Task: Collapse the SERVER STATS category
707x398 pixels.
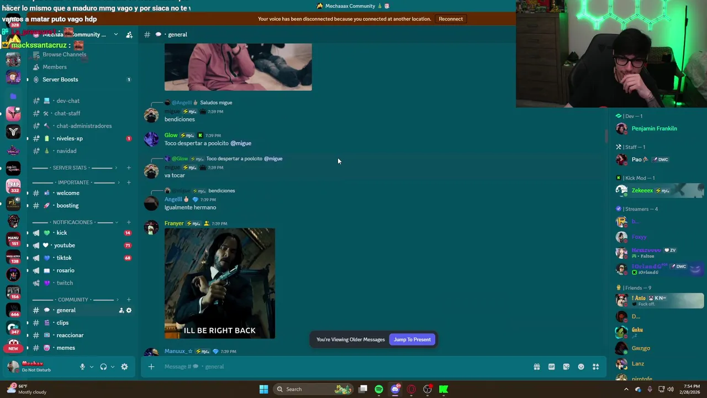Action: tap(69, 168)
